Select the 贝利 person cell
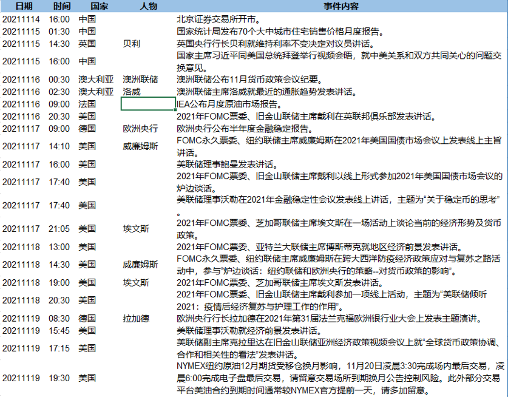The height and width of the screenshot is (397, 508). point(132,44)
